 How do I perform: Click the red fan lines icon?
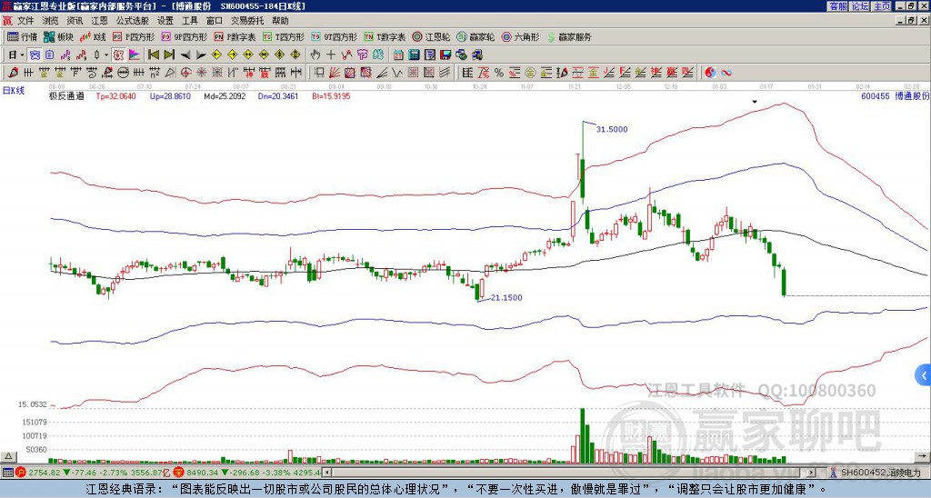(x=335, y=73)
